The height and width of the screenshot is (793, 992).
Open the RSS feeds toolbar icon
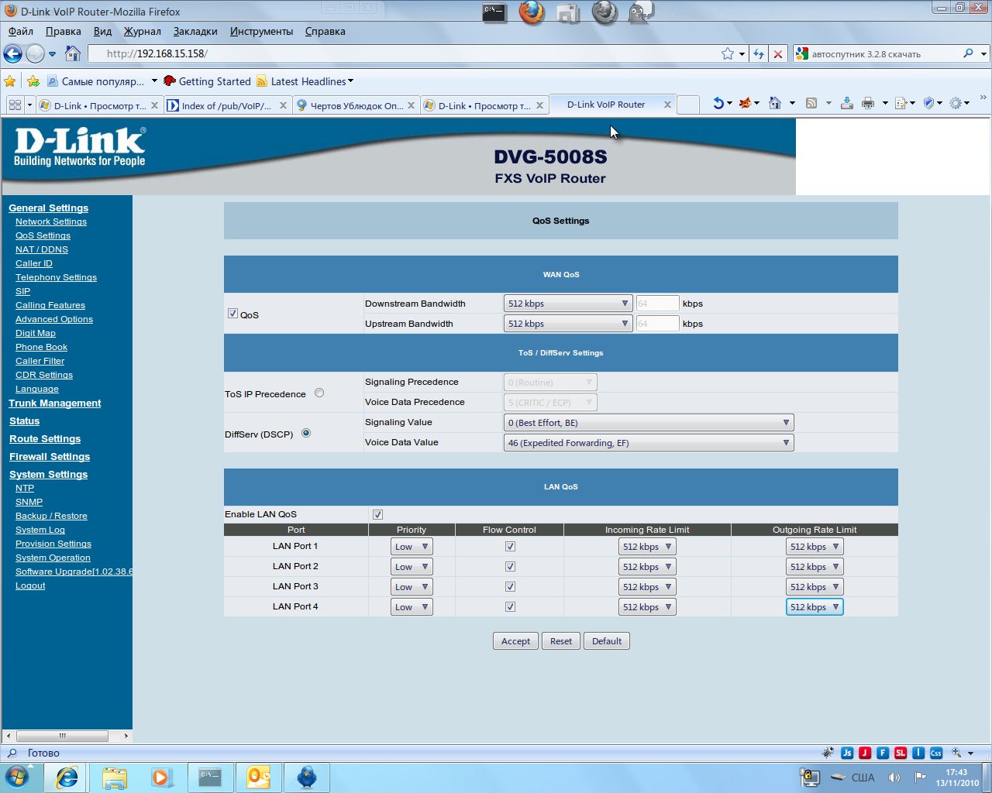tap(811, 103)
